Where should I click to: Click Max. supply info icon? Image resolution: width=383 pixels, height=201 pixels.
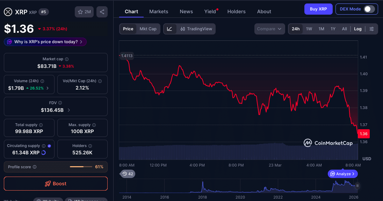pyautogui.click(x=94, y=125)
